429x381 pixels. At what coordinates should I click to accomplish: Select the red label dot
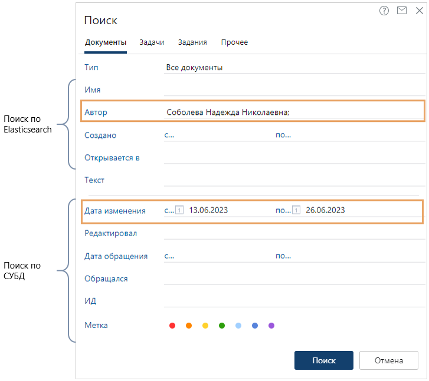pyautogui.click(x=172, y=325)
